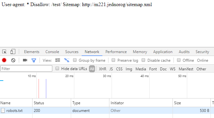Click the blue DOMContentLoaded timeline marker
The width and height of the screenshot is (214, 118).
tap(46, 89)
